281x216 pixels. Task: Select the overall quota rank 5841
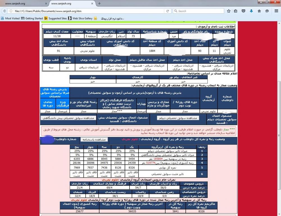175,211
